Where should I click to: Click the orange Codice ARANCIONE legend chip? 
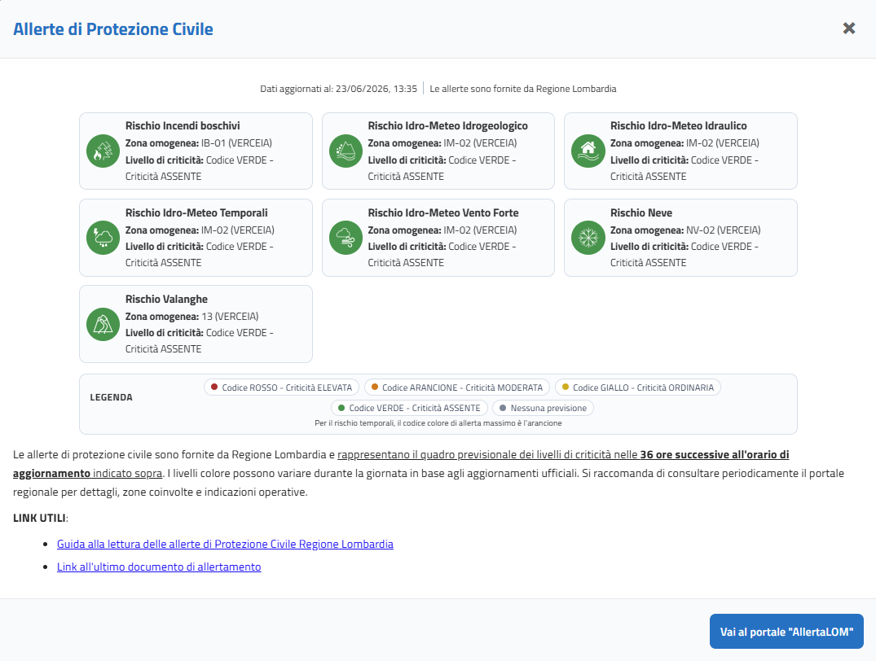tap(457, 387)
